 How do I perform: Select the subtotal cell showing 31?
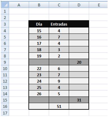tap(79, 100)
